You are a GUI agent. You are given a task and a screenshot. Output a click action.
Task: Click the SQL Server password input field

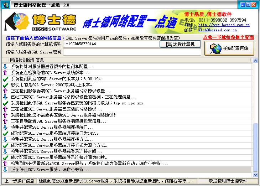(132, 52)
